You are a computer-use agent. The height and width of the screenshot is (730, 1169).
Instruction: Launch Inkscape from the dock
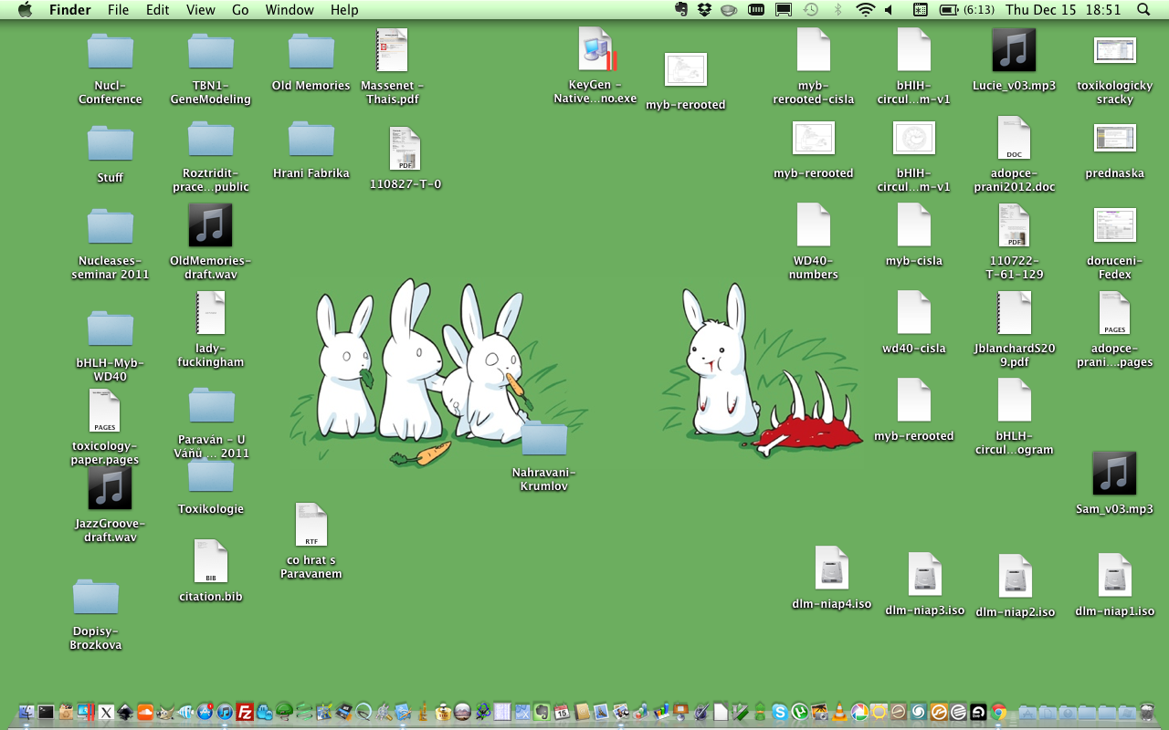pyautogui.click(x=125, y=712)
